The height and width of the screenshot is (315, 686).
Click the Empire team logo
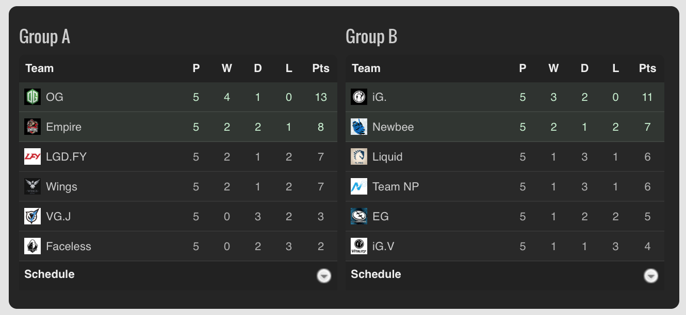(32, 127)
